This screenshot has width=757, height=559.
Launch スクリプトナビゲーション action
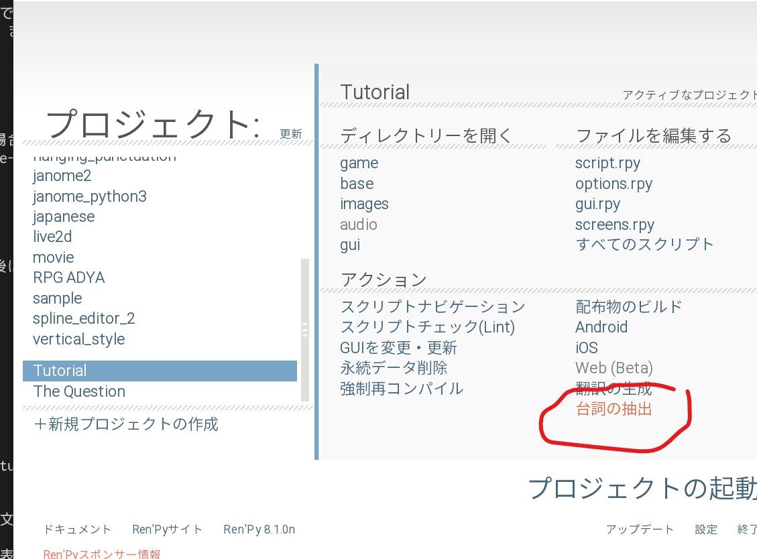[432, 306]
